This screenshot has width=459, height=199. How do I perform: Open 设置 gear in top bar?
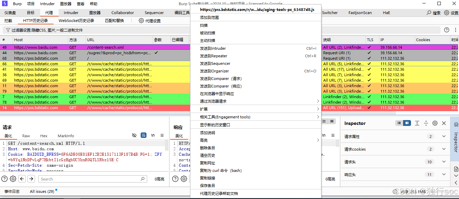446,13
